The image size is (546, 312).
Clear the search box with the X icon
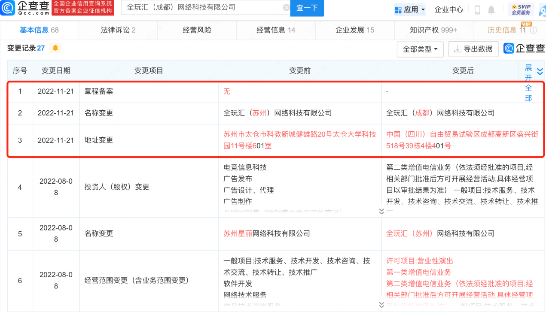coord(287,8)
